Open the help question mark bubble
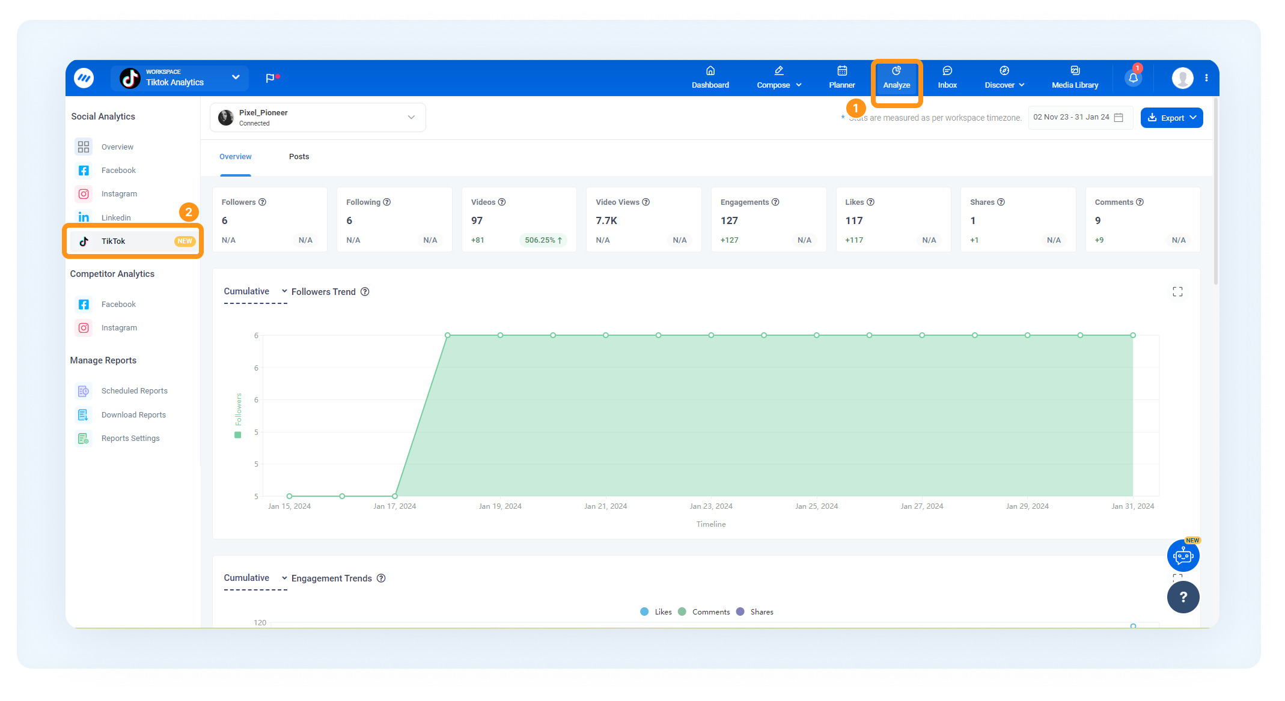Image resolution: width=1285 pixels, height=701 pixels. point(1183,596)
